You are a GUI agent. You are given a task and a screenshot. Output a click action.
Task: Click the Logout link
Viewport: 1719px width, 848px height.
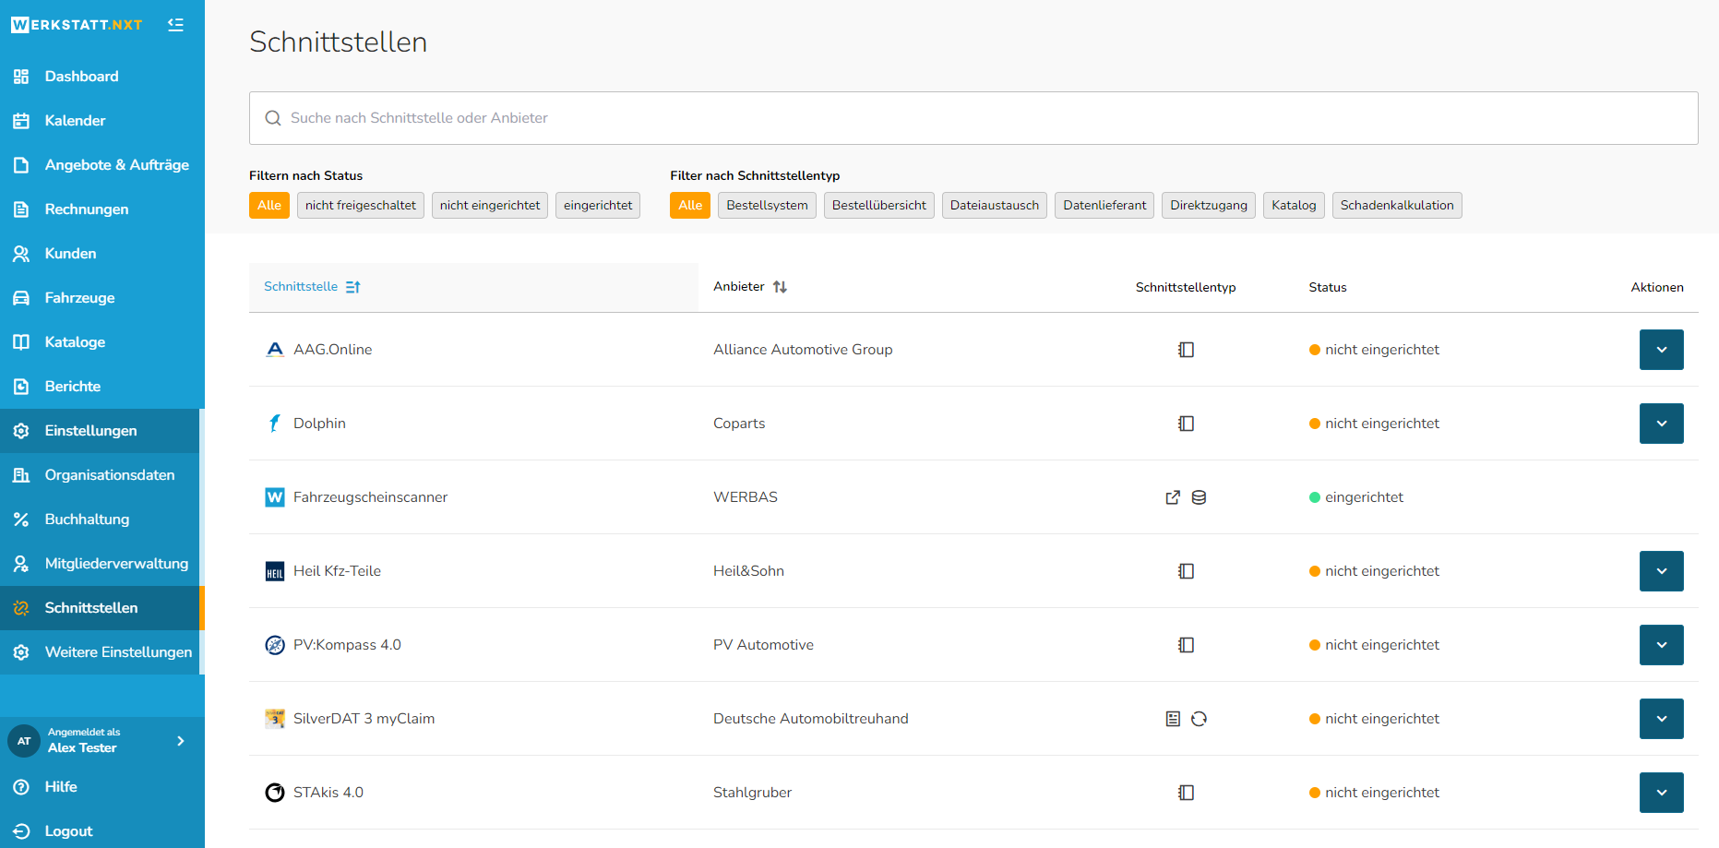tap(102, 831)
